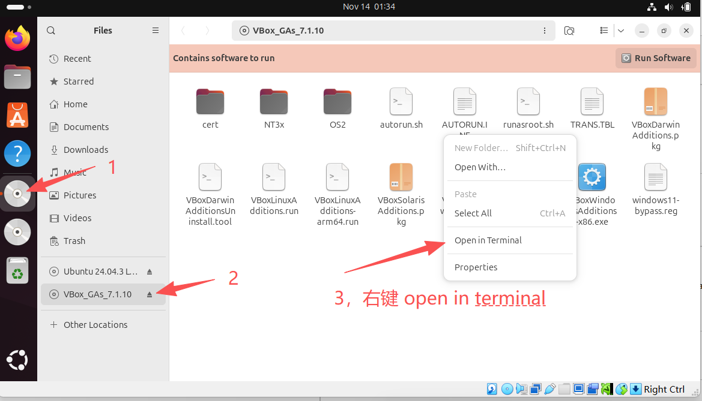702x401 pixels.
Task: Select the NT3x folder
Action: [274, 108]
